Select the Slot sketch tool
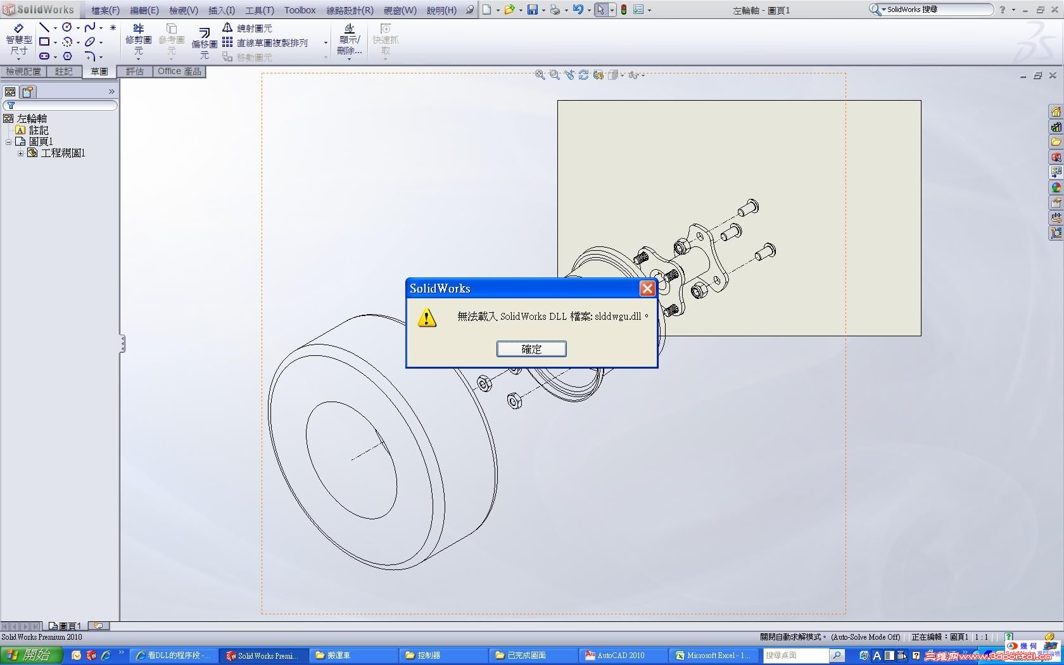1064x665 pixels. [44, 56]
